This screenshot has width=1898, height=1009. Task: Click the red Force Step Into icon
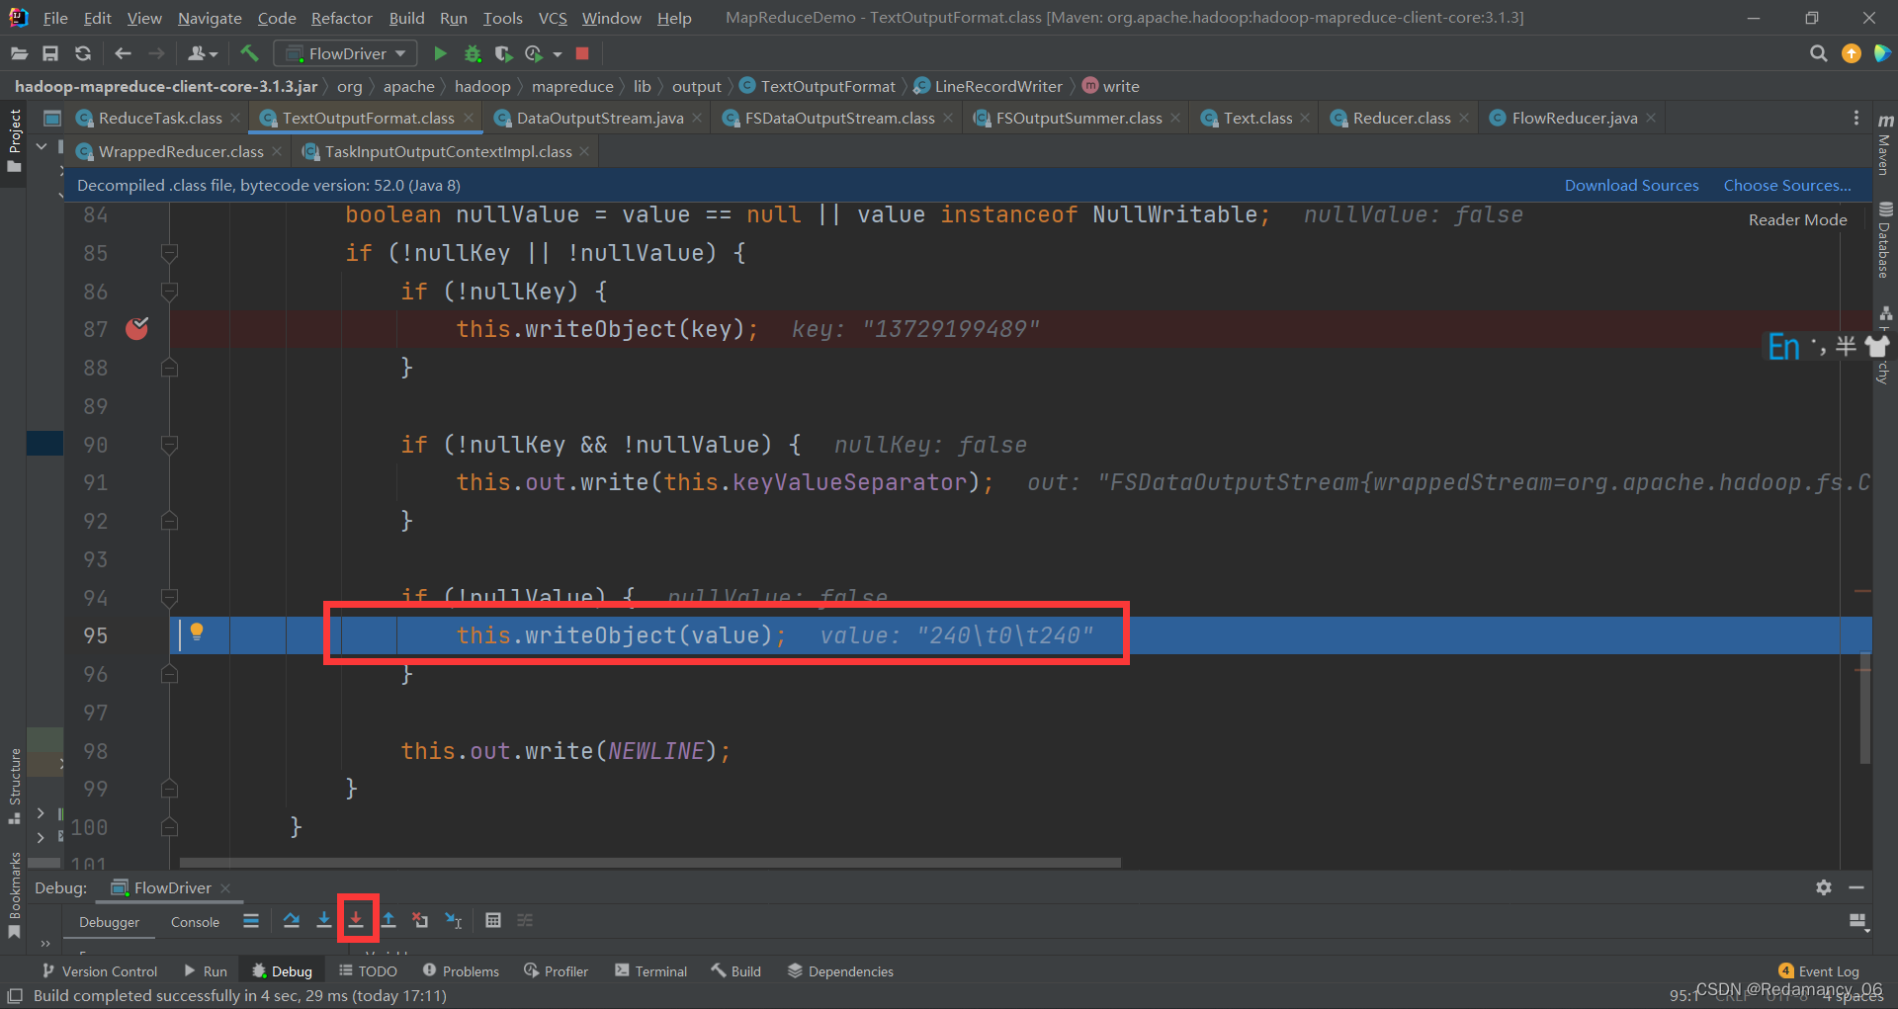point(356,920)
